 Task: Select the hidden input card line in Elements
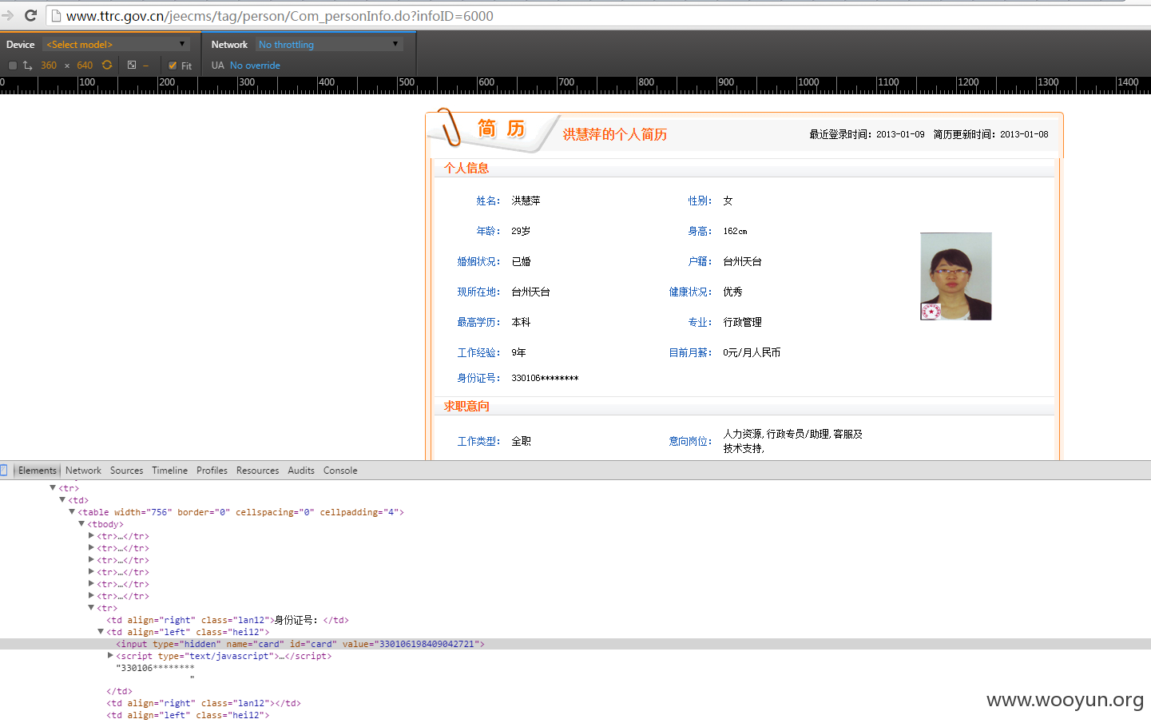tap(575, 644)
